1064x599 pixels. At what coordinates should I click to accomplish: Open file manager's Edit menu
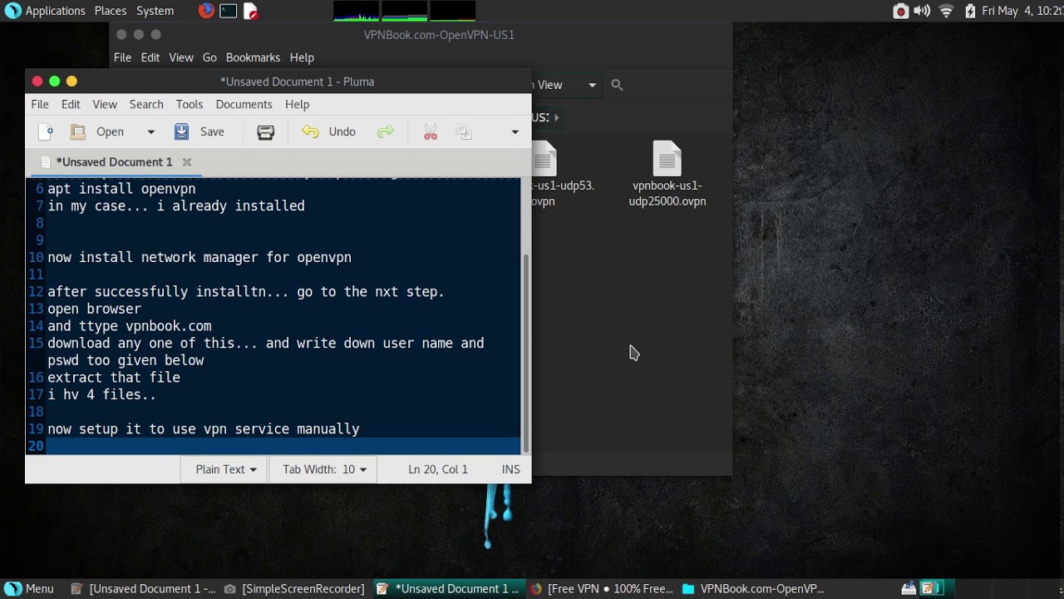coord(150,57)
